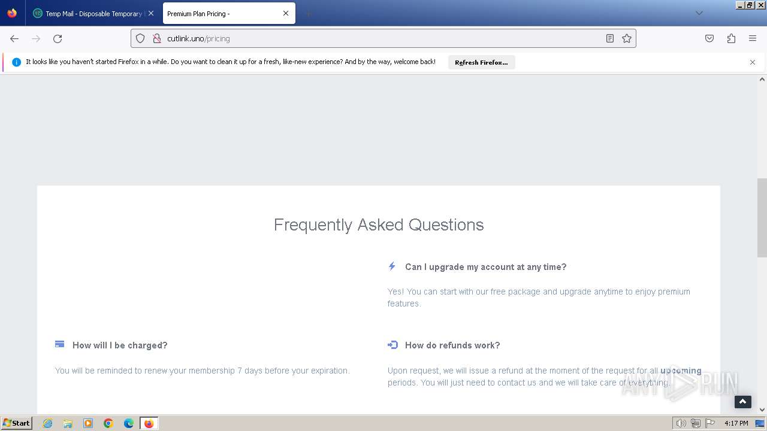Image resolution: width=767 pixels, height=431 pixels.
Task: Click the info icon in notification bar
Action: [x=17, y=62]
